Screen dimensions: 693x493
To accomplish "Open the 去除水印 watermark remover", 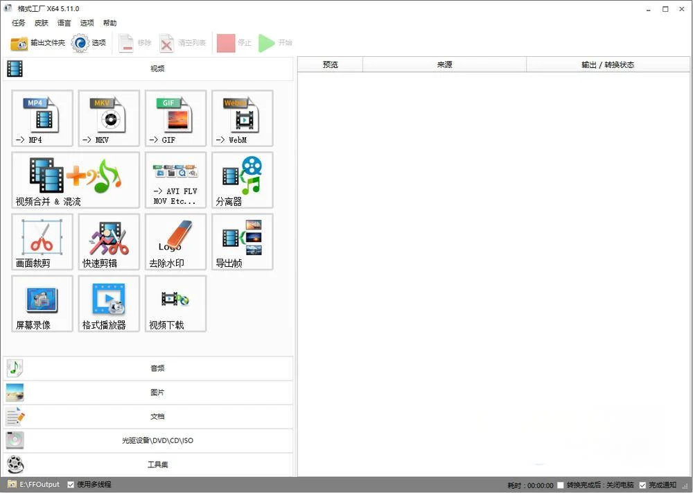I will coord(175,241).
